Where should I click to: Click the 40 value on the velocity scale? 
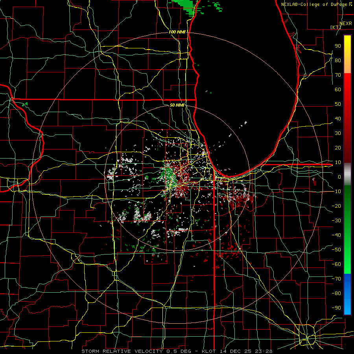click(x=338, y=118)
